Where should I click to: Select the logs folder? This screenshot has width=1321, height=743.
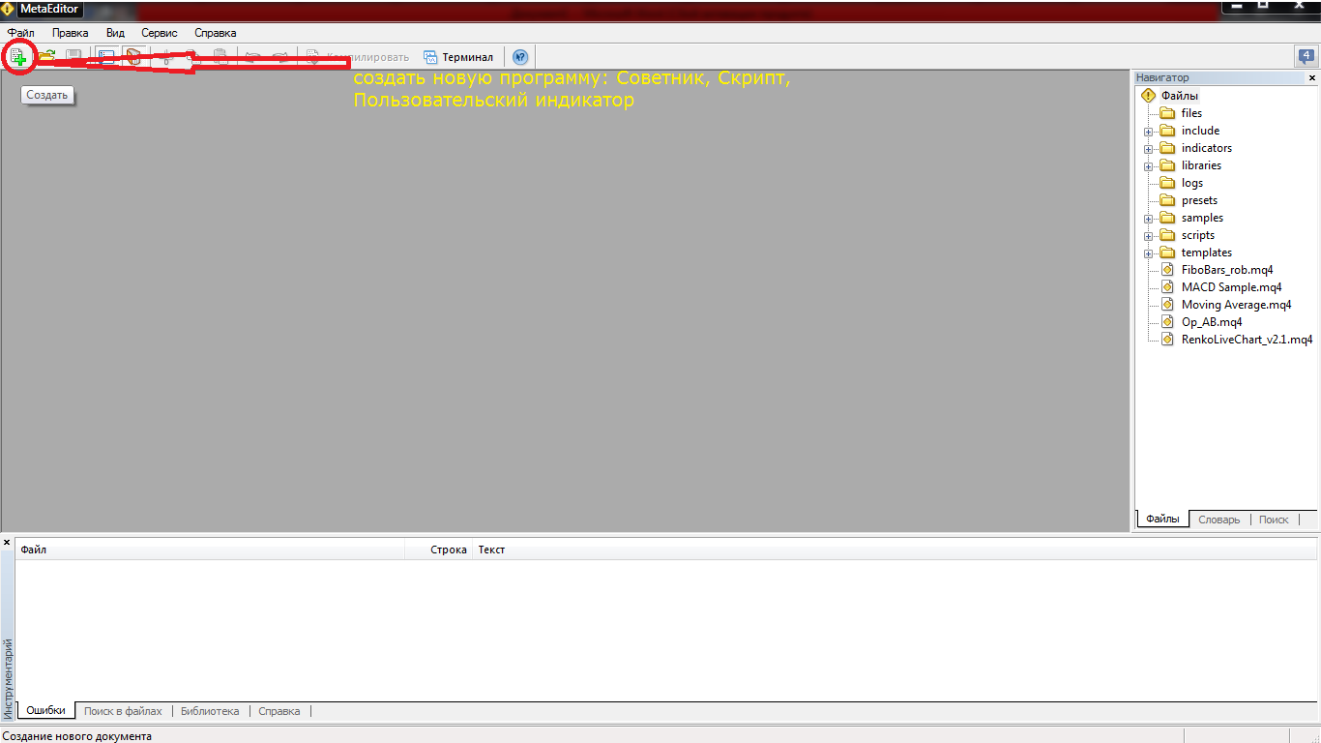[x=1192, y=183]
